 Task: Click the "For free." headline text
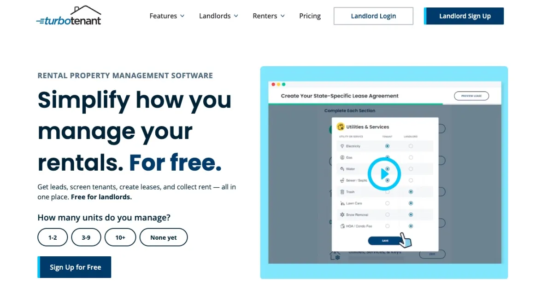tap(175, 162)
